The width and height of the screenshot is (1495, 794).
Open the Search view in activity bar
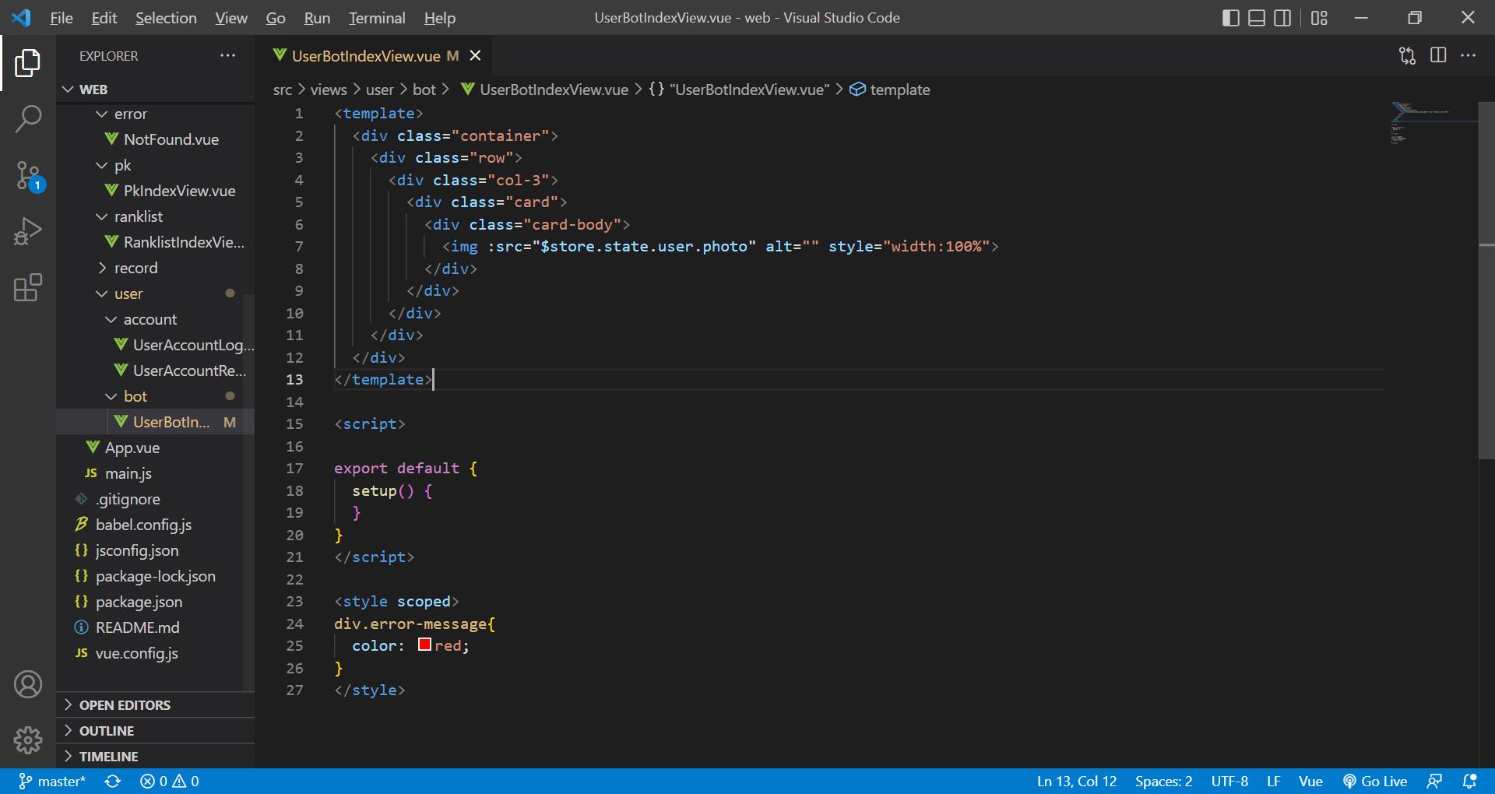[28, 119]
